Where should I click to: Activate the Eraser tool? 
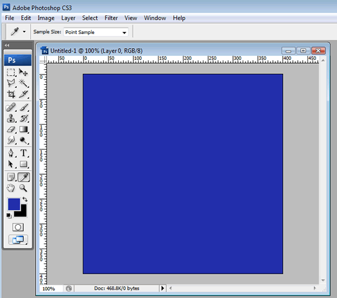pyautogui.click(x=11, y=130)
